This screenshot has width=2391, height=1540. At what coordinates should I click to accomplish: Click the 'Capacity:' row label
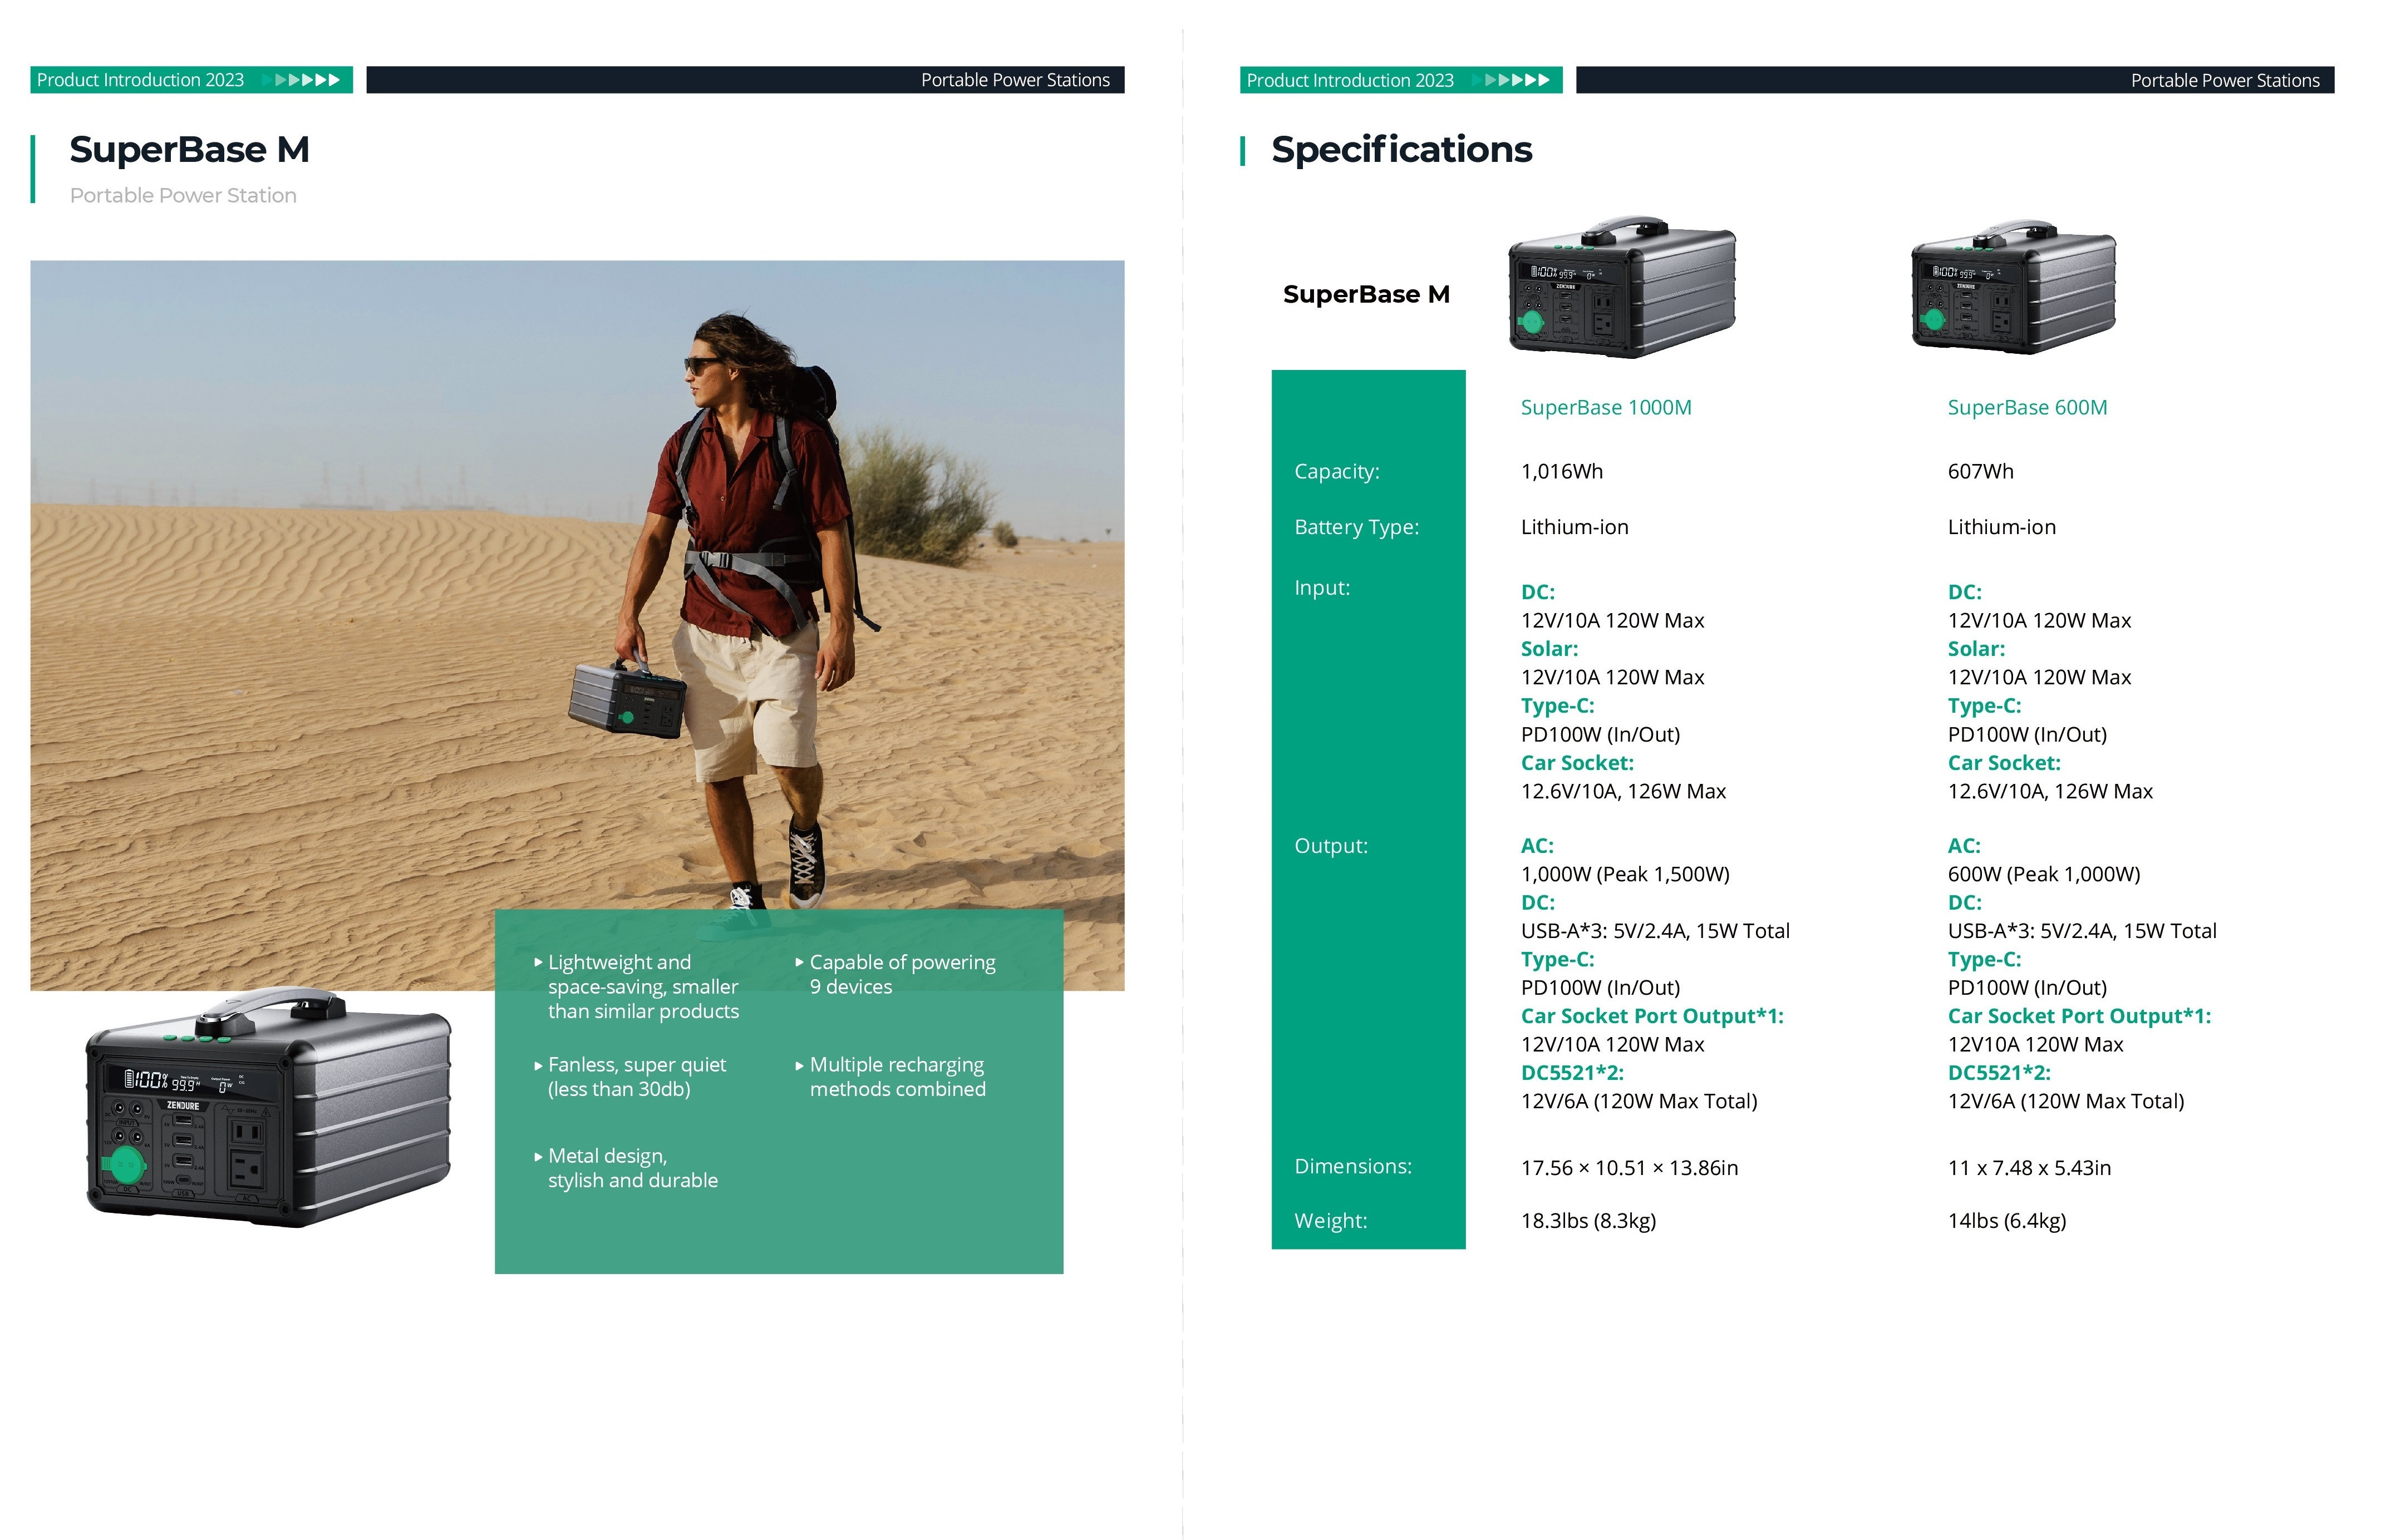[1336, 472]
